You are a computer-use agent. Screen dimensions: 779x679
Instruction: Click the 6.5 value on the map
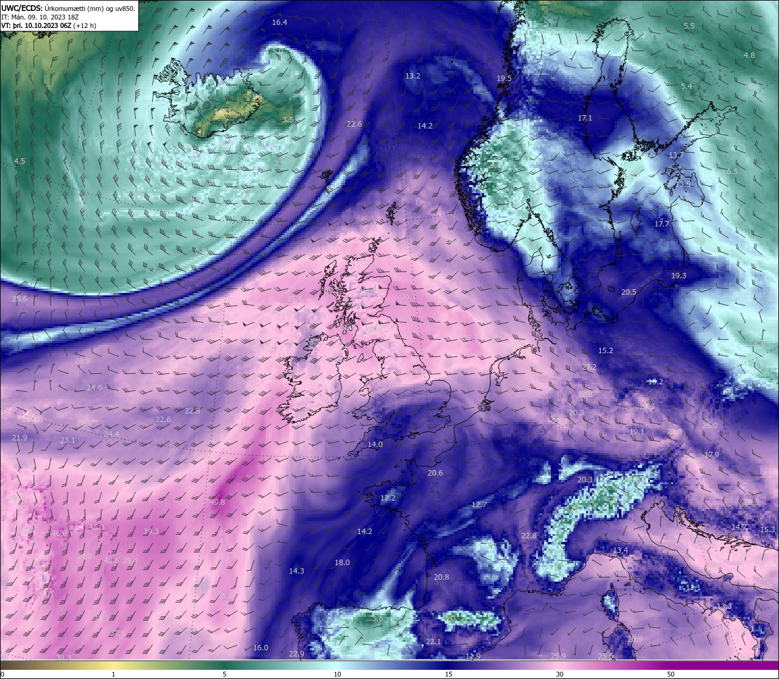pos(732,172)
